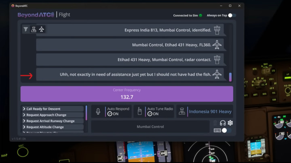Expand Call Ready for Descent option
Screen dimensions: 291x163
click(x=53, y=109)
